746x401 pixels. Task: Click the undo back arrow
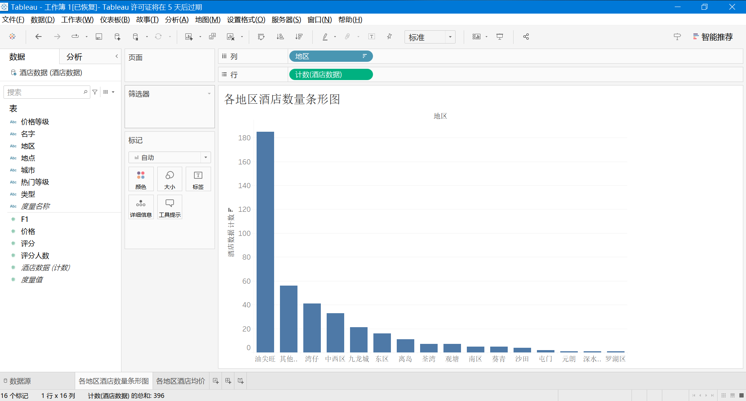pos(38,37)
